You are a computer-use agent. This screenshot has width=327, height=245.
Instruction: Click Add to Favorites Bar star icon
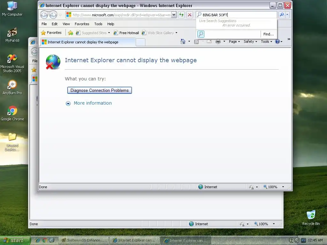pos(71,33)
